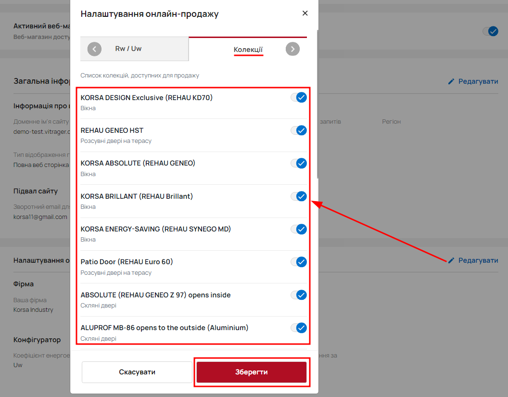
Task: Toggle KORSA ABSOLUTE (REHAU GENEO) collection
Action: pos(299,163)
